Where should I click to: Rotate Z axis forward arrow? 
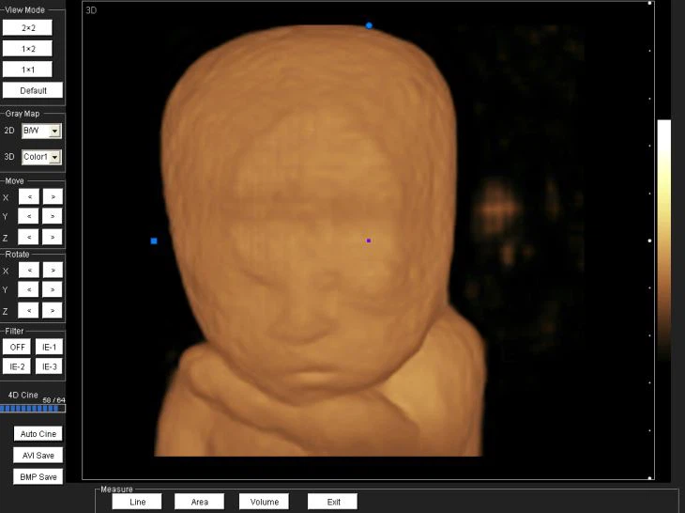click(x=53, y=310)
